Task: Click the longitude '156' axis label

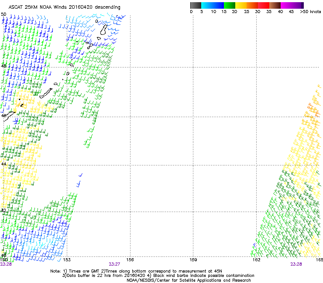Action: [130, 260]
